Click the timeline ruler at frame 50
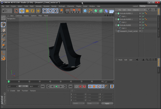161x109 pixels. [60, 82]
